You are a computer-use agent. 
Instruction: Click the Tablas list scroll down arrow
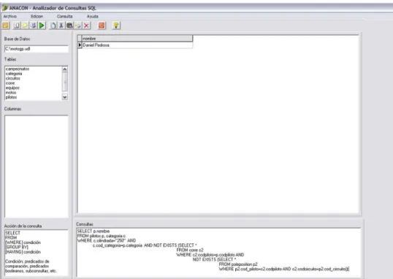coord(65,97)
